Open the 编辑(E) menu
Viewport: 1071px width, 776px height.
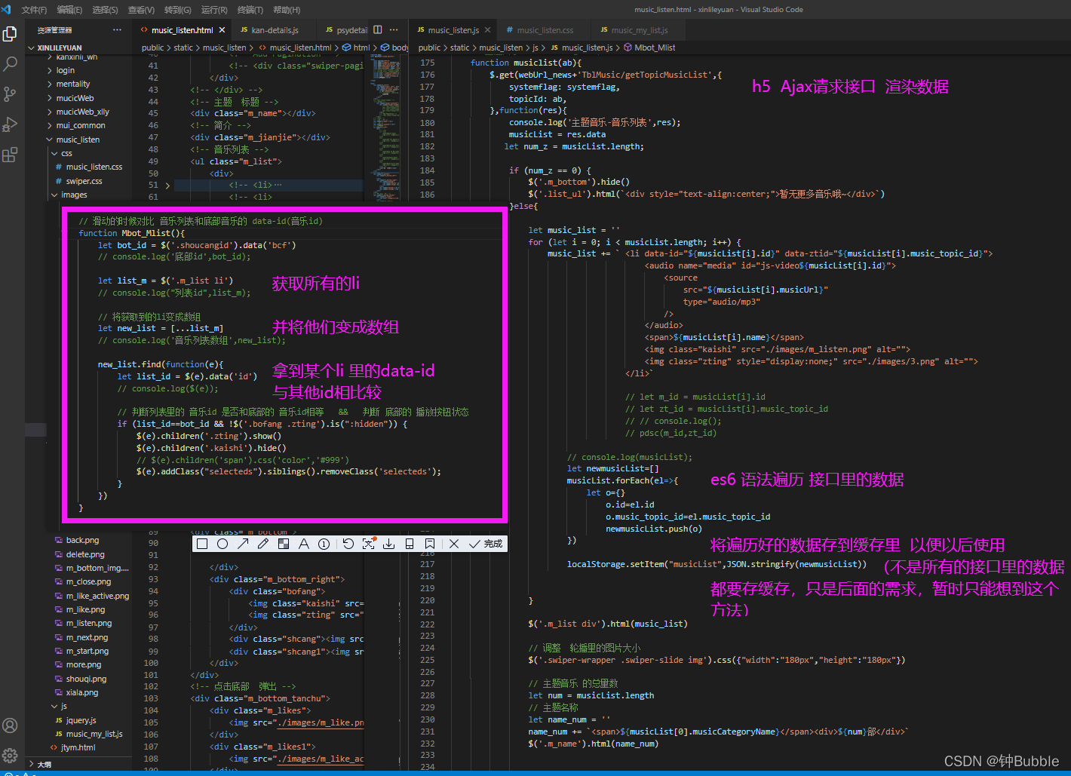[69, 10]
